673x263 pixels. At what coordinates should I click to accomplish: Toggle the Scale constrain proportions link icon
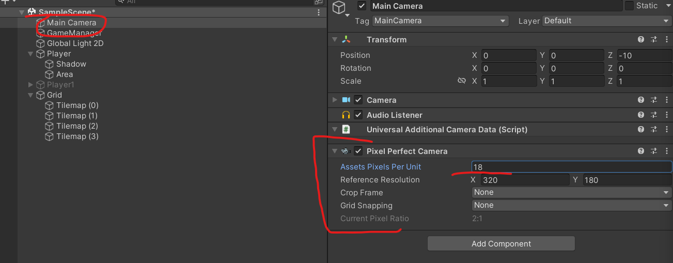click(462, 81)
